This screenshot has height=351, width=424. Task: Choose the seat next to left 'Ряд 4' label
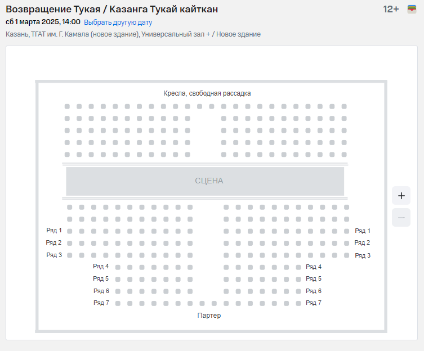pos(117,267)
